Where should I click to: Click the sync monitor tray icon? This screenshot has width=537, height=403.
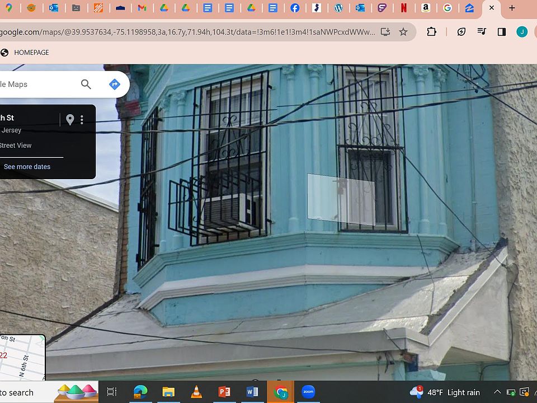[x=524, y=392]
